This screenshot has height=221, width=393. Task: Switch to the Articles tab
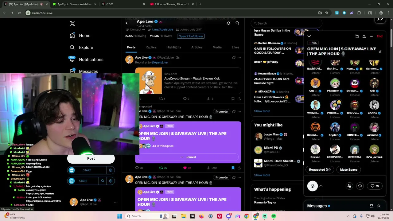pyautogui.click(x=197, y=47)
